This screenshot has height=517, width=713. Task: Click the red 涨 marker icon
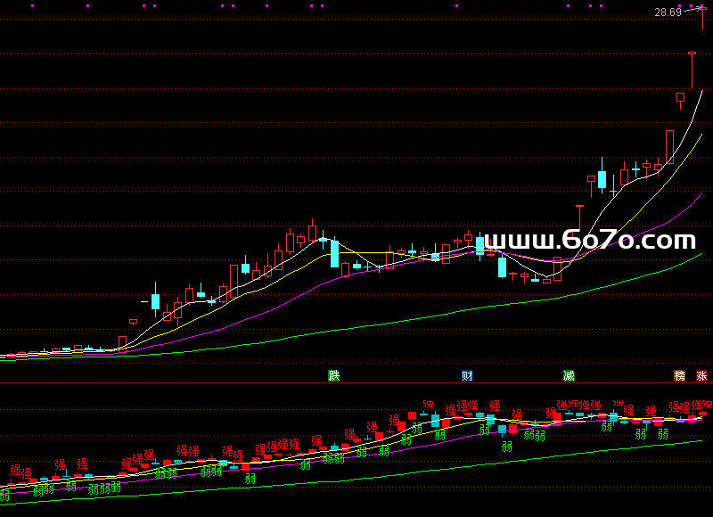pyautogui.click(x=701, y=375)
